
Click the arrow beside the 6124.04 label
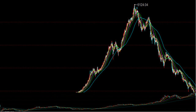tap(136, 5)
